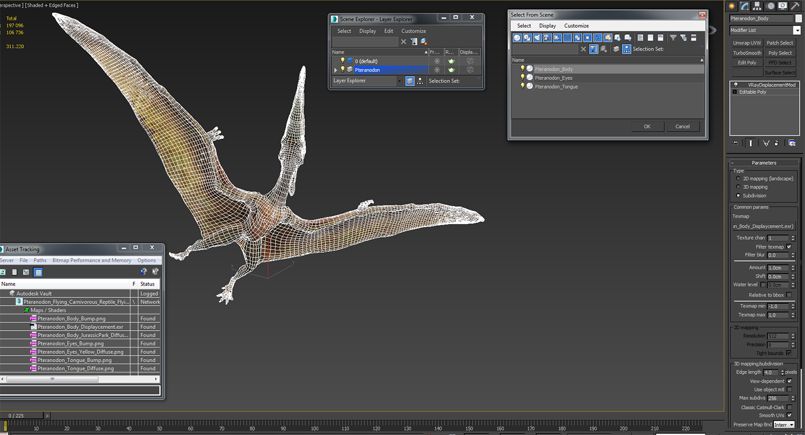Click Remove Modifier icon below modifier stack

[776, 143]
